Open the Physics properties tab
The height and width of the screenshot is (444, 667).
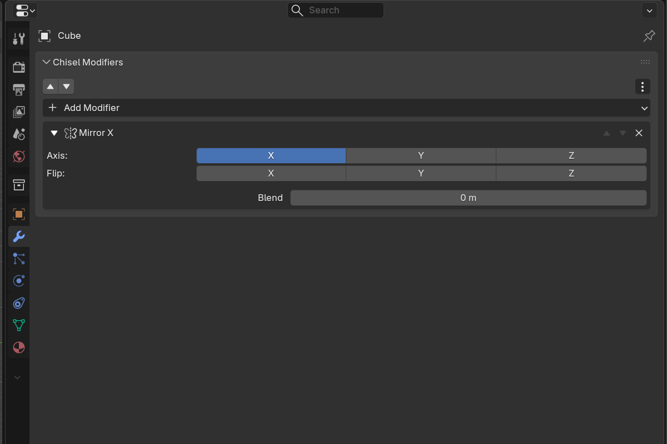click(18, 281)
